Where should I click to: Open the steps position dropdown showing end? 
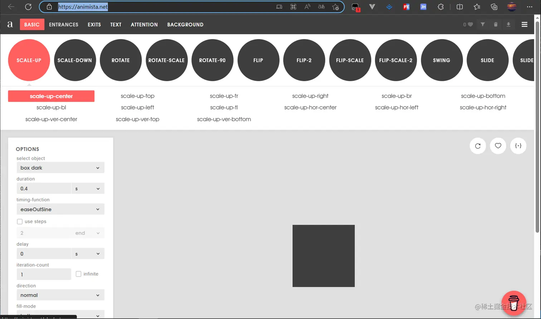[88, 233]
